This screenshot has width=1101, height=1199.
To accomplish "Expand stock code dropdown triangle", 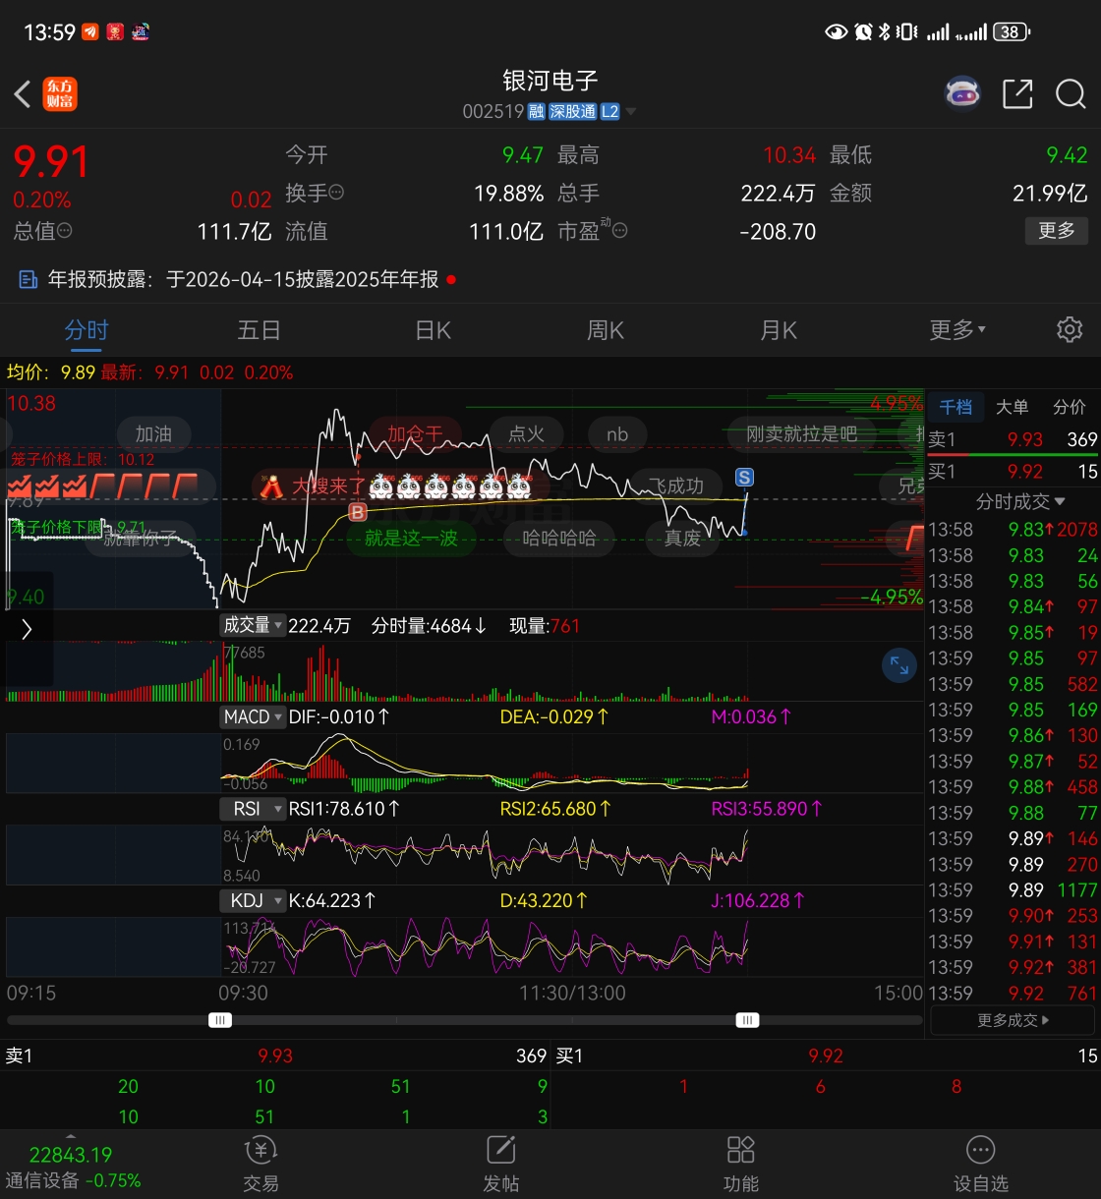I will pos(631,112).
